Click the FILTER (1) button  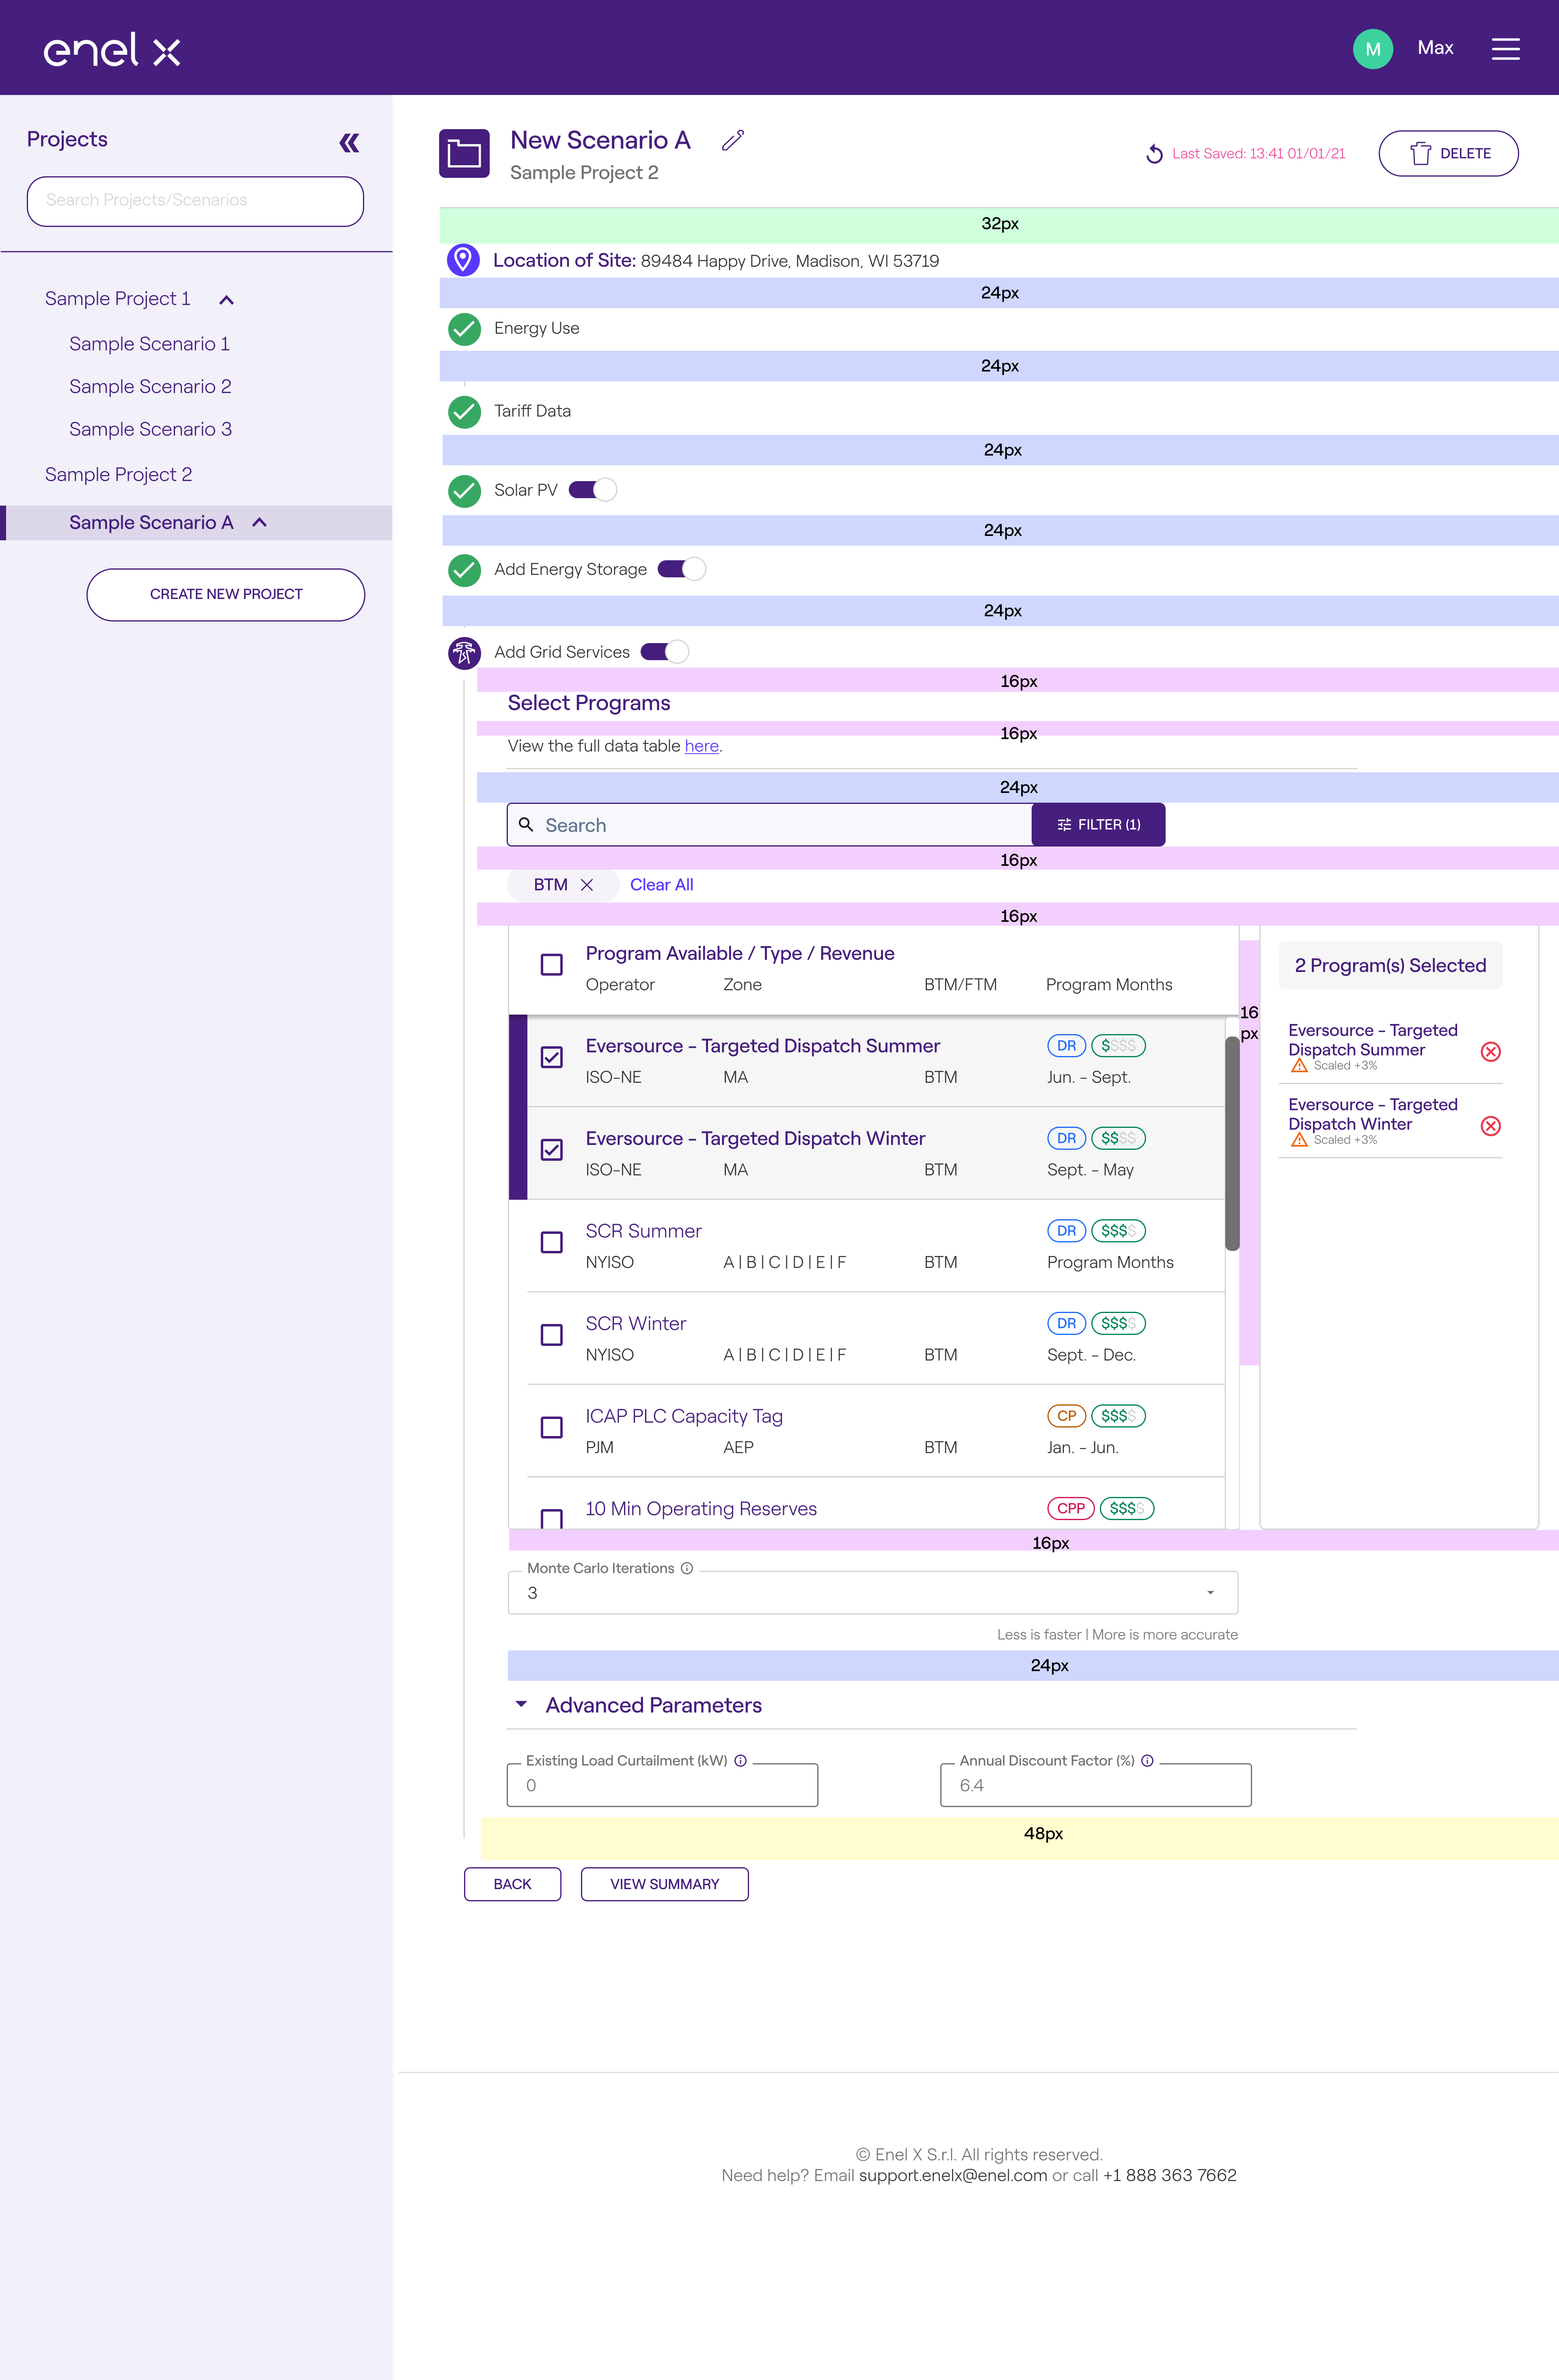(1098, 825)
